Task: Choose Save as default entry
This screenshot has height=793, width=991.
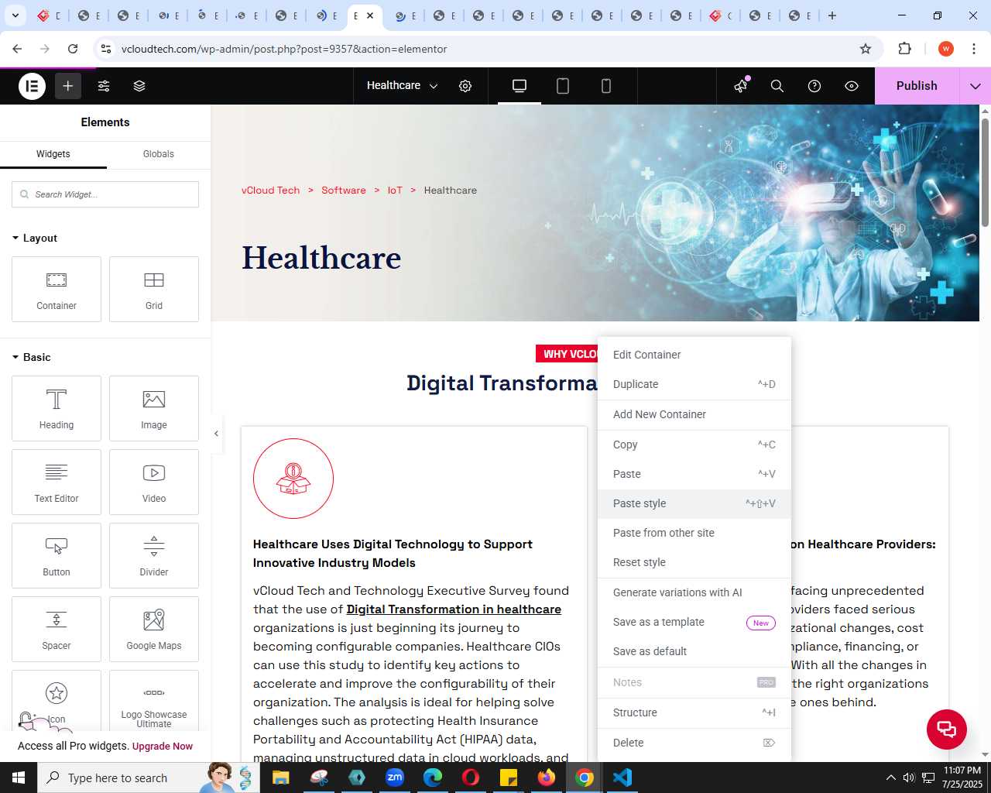Action: [694, 651]
